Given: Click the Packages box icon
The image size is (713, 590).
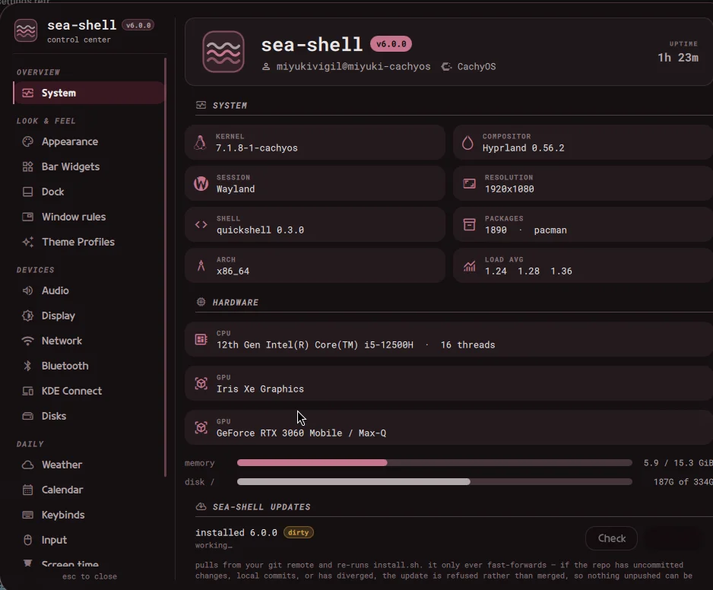Looking at the screenshot, I should tap(469, 224).
